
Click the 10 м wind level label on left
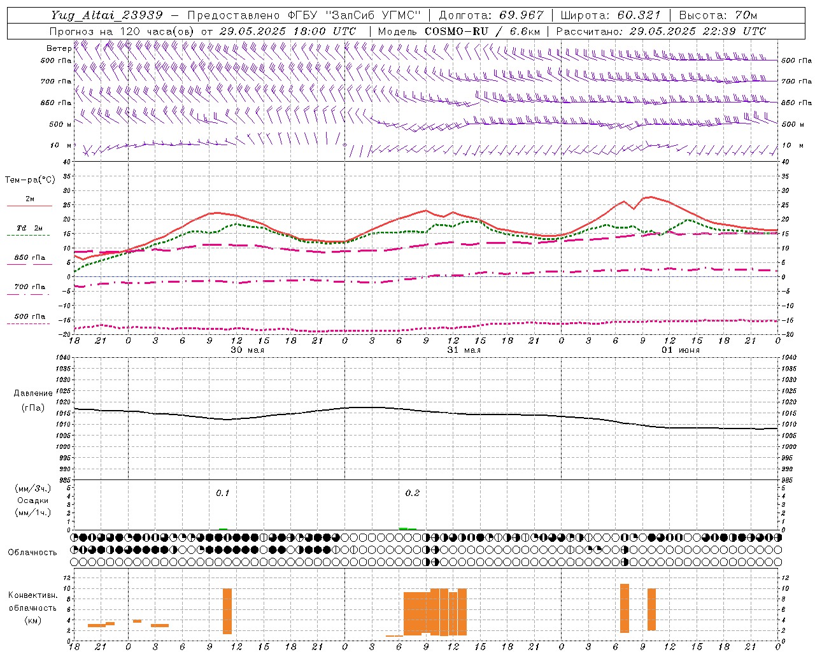tap(60, 145)
